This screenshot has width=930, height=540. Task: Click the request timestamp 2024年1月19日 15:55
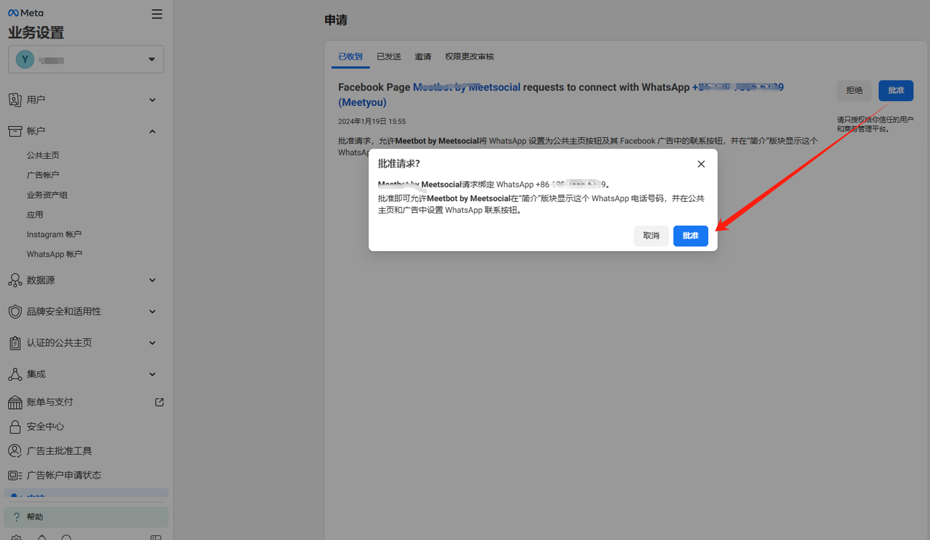[372, 122]
